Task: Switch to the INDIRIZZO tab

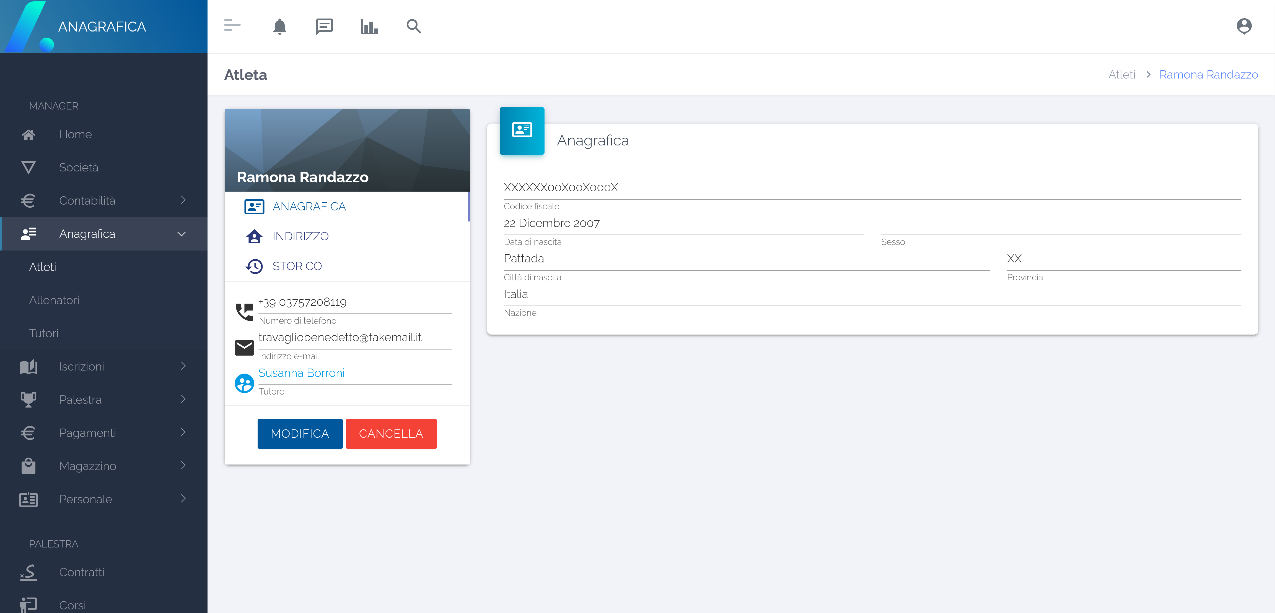Action: pos(347,236)
